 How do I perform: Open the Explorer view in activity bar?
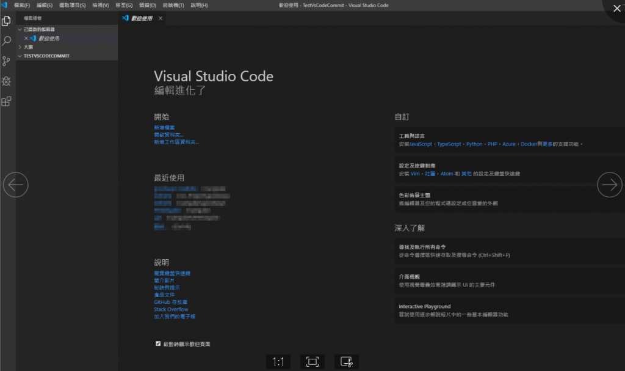pos(6,21)
